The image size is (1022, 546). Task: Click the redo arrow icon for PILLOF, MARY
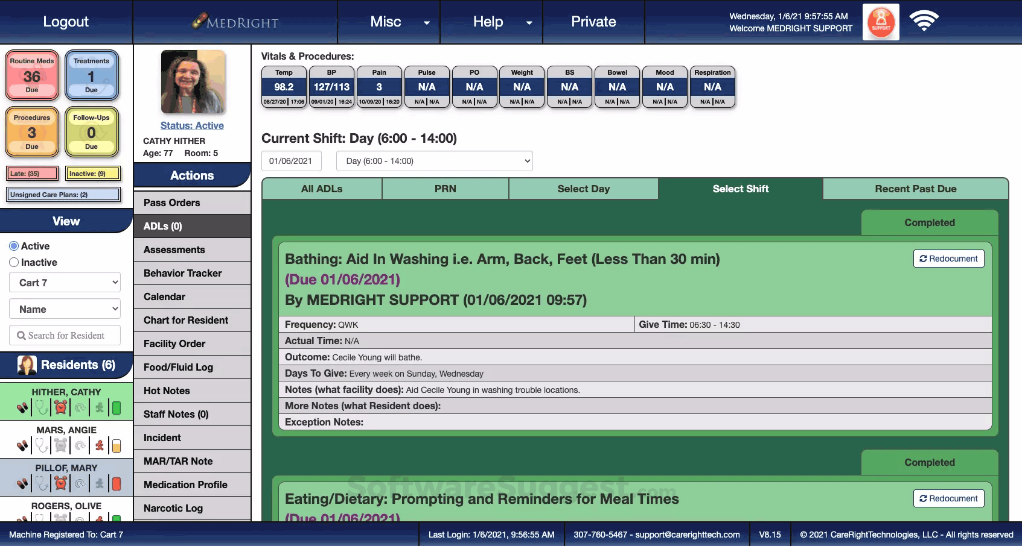pos(80,483)
